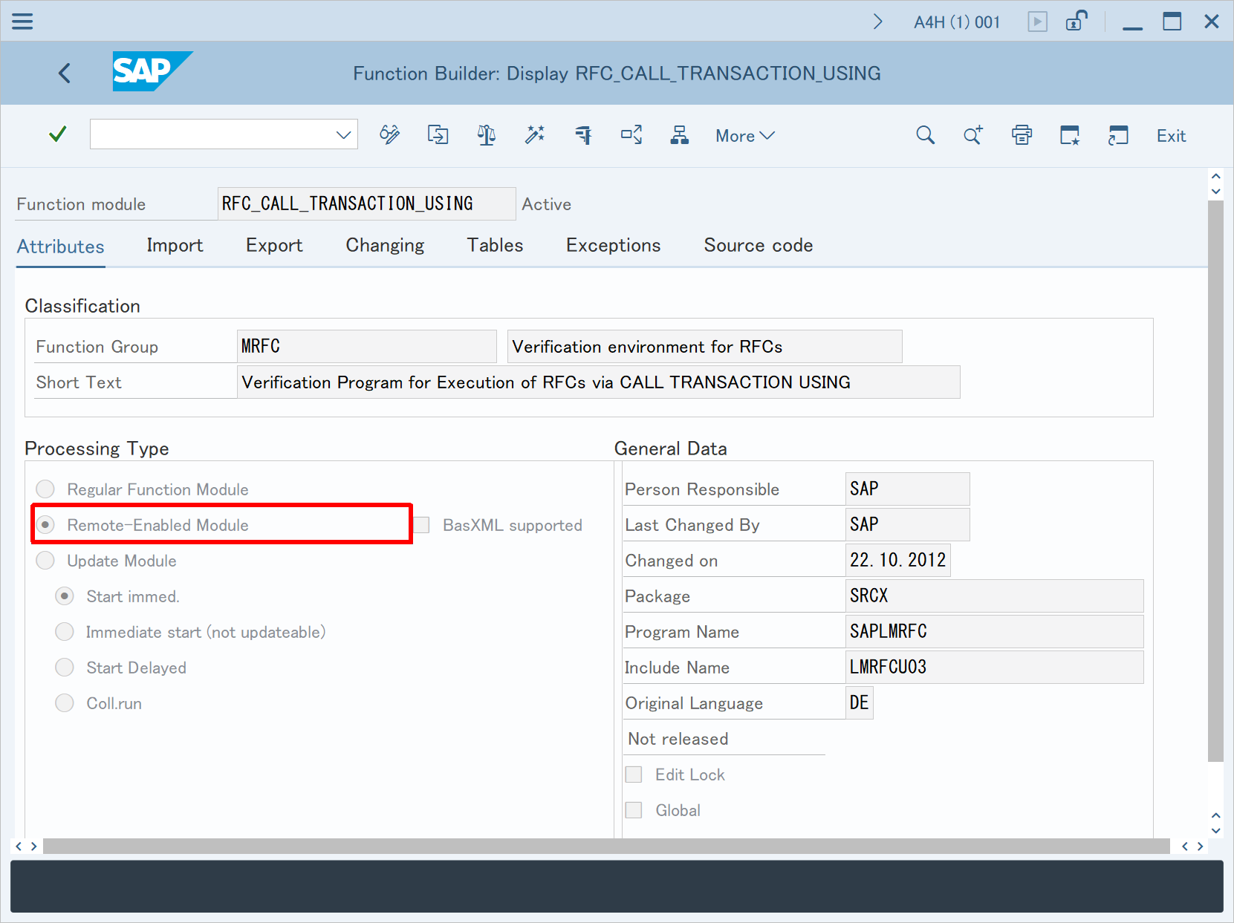1234x923 pixels.
Task: Open the Where-Used List icon
Action: [x=631, y=134]
